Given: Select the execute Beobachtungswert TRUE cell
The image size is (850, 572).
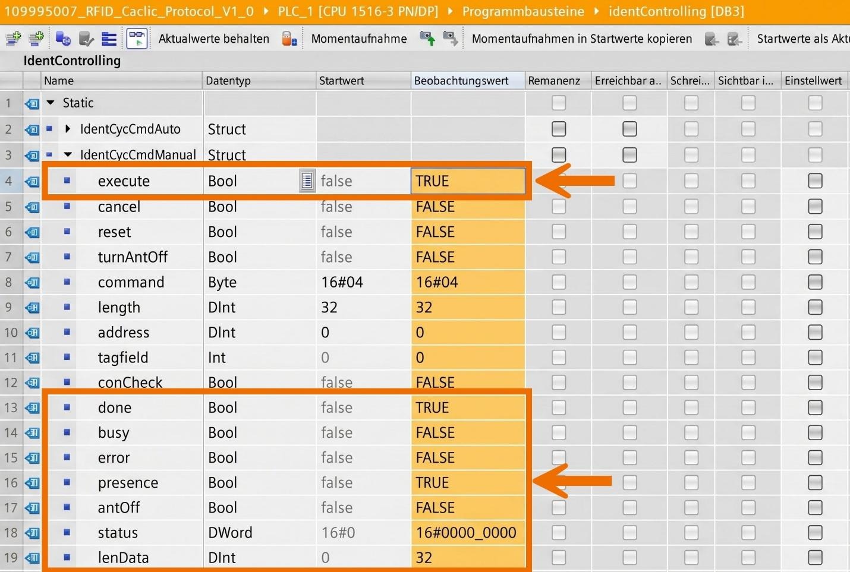Looking at the screenshot, I should pyautogui.click(x=468, y=181).
